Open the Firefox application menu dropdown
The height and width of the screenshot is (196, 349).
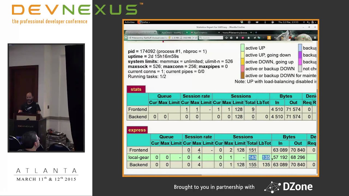(144, 22)
